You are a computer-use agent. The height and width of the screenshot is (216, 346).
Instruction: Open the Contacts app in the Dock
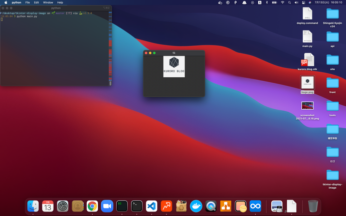pyautogui.click(x=77, y=206)
